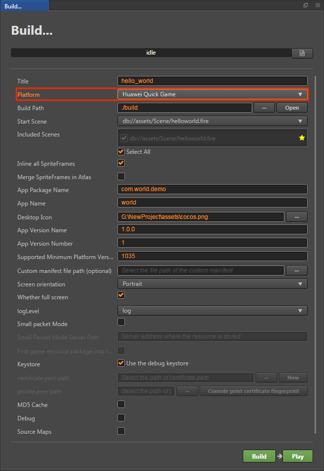Toggle the helloworld.fire included scene checkbox
The image size is (324, 471).
[x=124, y=138]
